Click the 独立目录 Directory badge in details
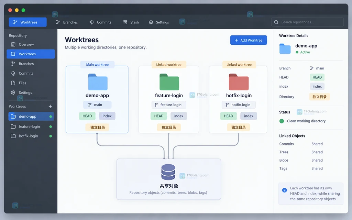The width and height of the screenshot is (352, 220). [319, 97]
